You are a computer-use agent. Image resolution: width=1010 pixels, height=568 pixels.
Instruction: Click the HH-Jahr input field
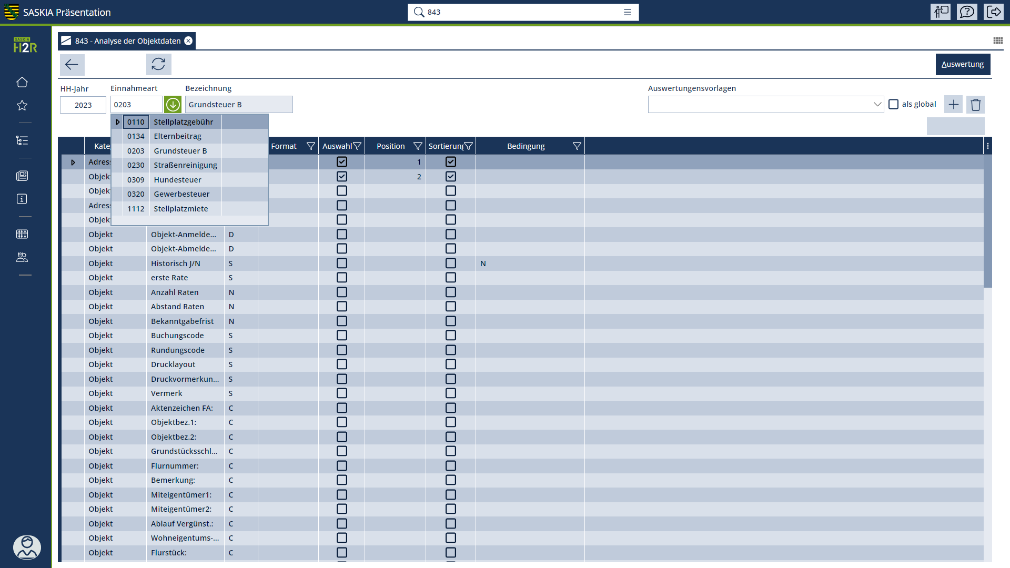[83, 105]
